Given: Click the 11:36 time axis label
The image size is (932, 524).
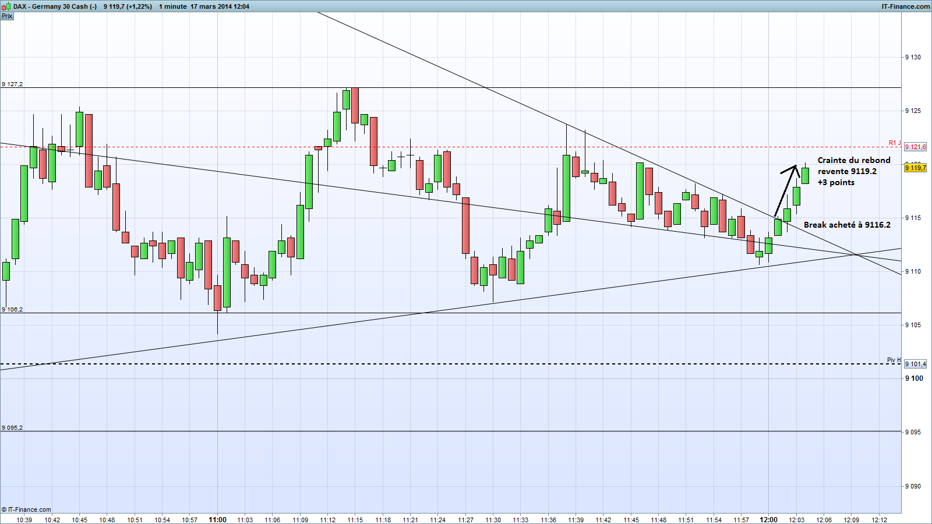Looking at the screenshot, I should pyautogui.click(x=548, y=520).
